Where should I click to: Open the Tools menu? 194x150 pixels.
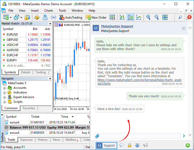[x=62, y=11]
